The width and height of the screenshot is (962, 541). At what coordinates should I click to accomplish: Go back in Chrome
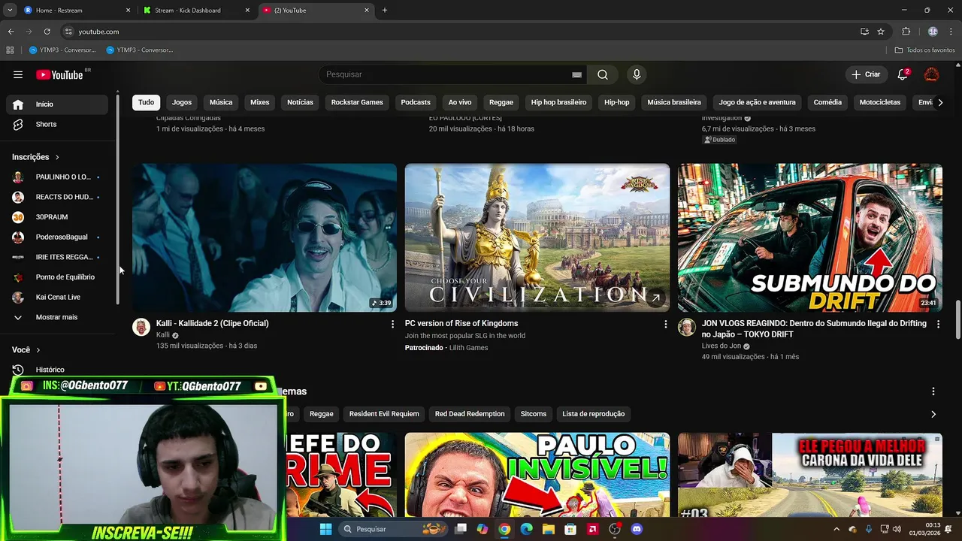(11, 32)
